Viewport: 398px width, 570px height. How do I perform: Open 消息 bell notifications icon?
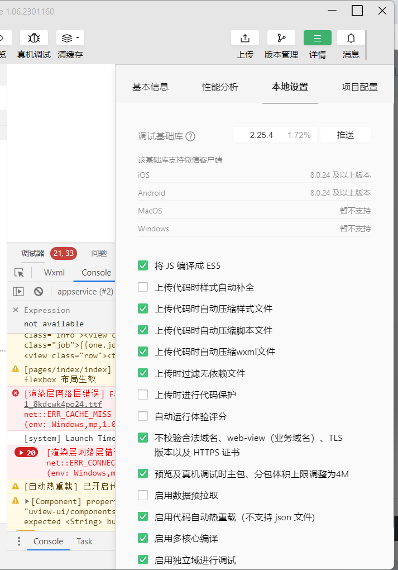click(x=351, y=38)
